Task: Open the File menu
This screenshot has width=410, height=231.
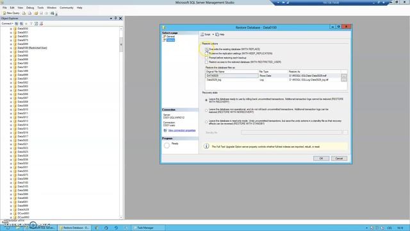Action: pos(4,8)
